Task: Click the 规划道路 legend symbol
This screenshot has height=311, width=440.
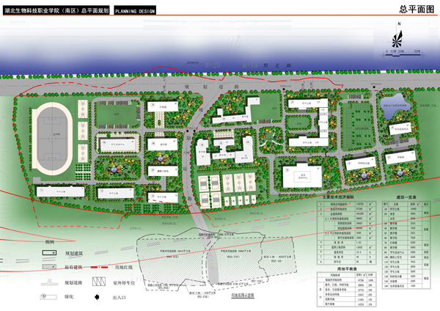Action: pyautogui.click(x=49, y=282)
